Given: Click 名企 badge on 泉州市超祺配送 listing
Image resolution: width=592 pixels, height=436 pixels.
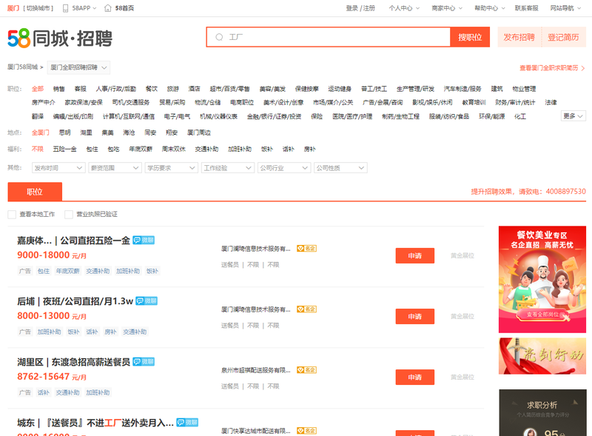Looking at the screenshot, I should tap(306, 370).
